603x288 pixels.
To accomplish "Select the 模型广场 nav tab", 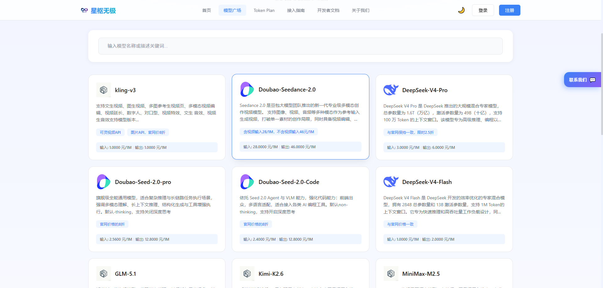I will point(232,10).
